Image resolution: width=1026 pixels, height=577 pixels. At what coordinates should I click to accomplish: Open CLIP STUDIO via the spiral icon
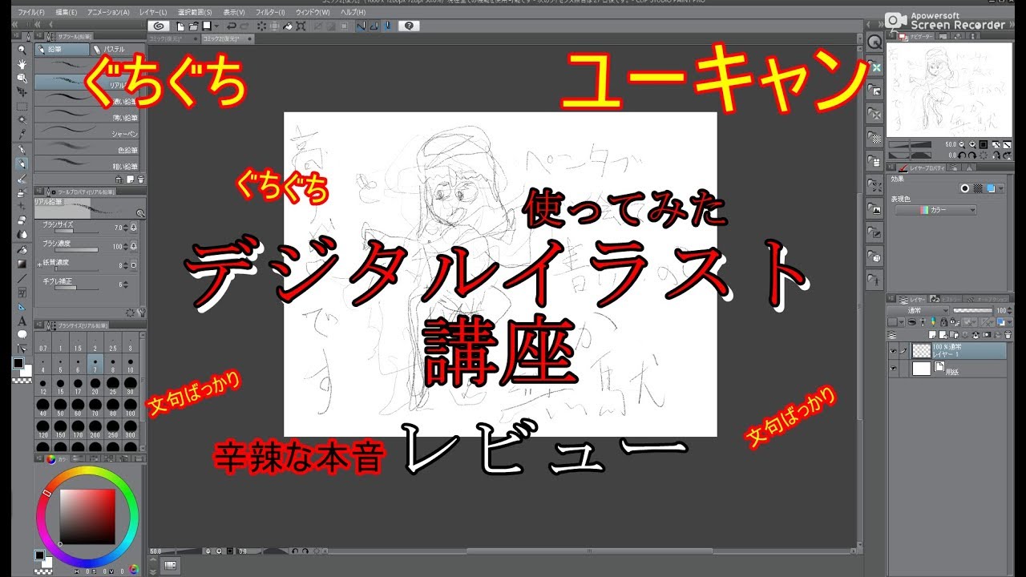click(158, 26)
